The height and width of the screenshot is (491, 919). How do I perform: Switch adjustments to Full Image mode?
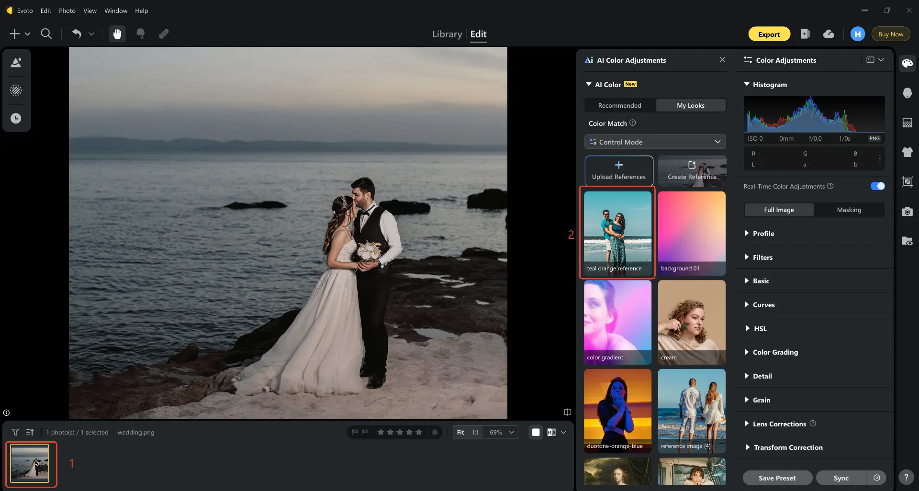pyautogui.click(x=778, y=210)
